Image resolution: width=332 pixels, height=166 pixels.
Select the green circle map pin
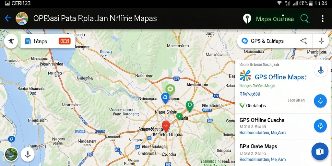(x=170, y=89)
